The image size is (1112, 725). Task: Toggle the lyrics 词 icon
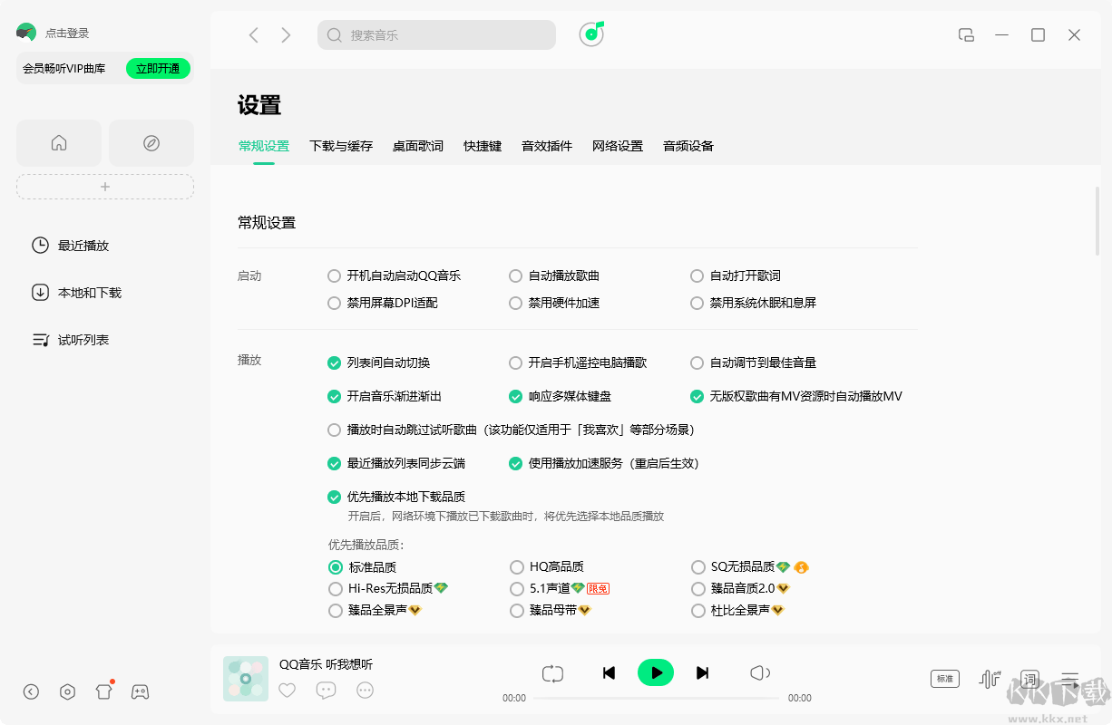(x=1029, y=678)
